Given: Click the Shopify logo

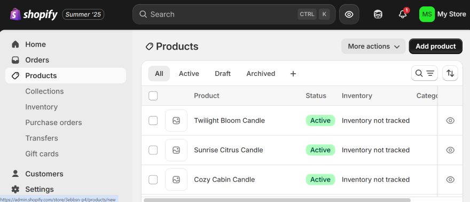Looking at the screenshot, I should click(34, 14).
